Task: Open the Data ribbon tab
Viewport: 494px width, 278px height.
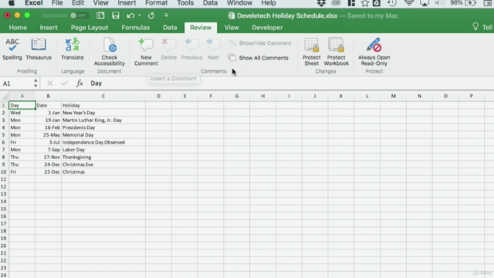Action: coord(170,28)
